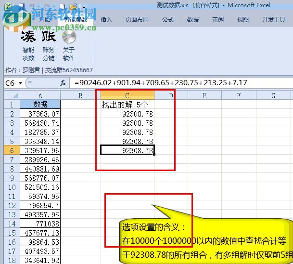
Task: Open quick access toolbar customize dropdown
Action: 84,7
